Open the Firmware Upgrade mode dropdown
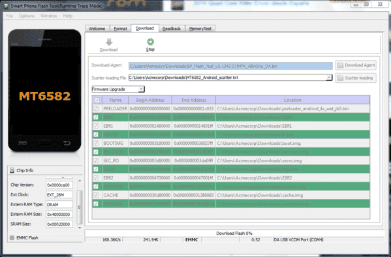Image resolution: width=391 pixels, height=257 pixels. [118, 89]
